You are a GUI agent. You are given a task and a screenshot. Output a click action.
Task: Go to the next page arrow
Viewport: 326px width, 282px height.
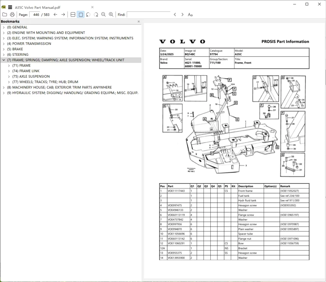pos(63,15)
